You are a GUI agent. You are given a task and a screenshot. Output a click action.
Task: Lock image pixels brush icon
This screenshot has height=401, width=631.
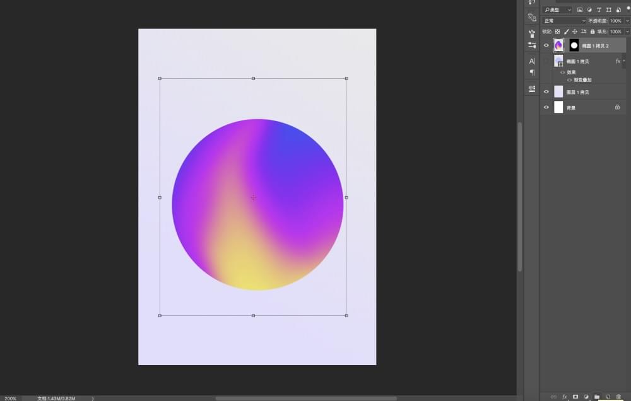click(x=566, y=32)
